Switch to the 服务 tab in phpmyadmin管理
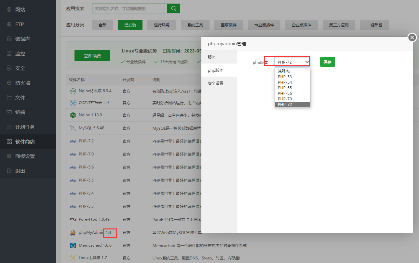 tap(219, 57)
